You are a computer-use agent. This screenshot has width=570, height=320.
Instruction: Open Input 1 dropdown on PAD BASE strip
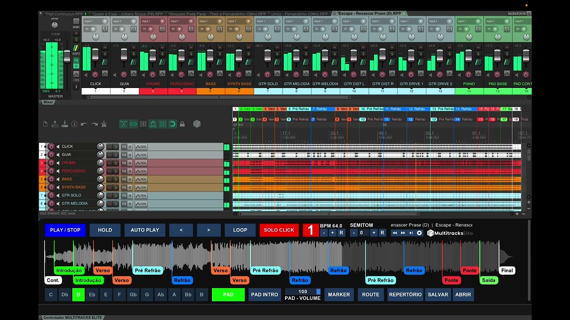tap(498, 21)
